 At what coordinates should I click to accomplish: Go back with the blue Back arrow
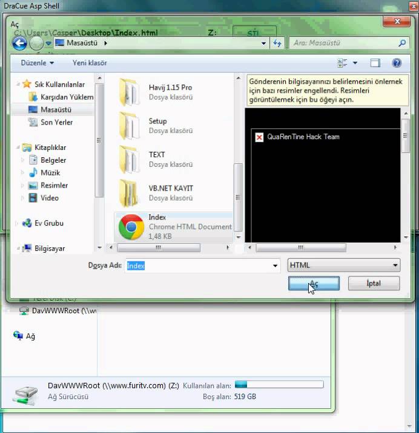tap(19, 43)
